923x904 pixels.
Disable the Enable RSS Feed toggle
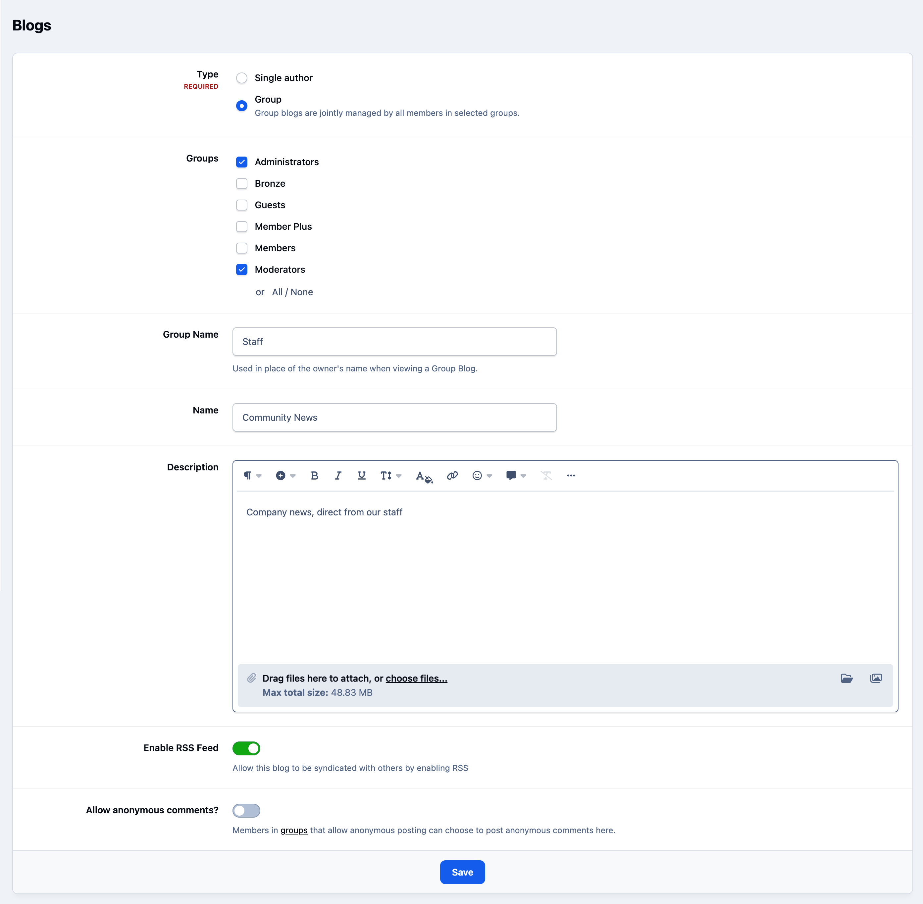[x=246, y=748]
